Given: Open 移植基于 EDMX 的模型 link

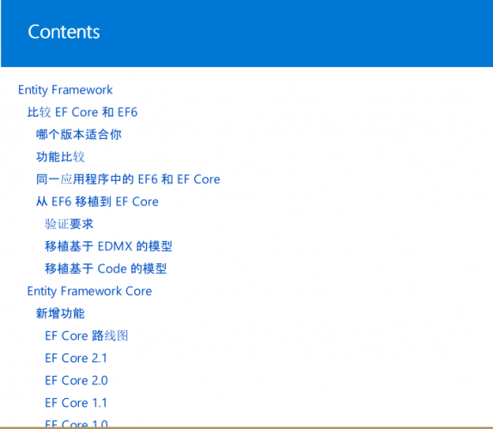Looking at the screenshot, I should (108, 246).
